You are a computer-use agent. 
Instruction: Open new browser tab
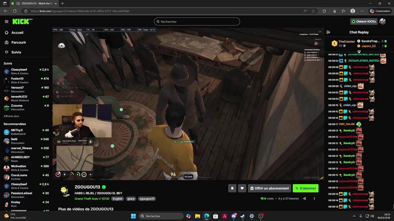coord(62,3)
